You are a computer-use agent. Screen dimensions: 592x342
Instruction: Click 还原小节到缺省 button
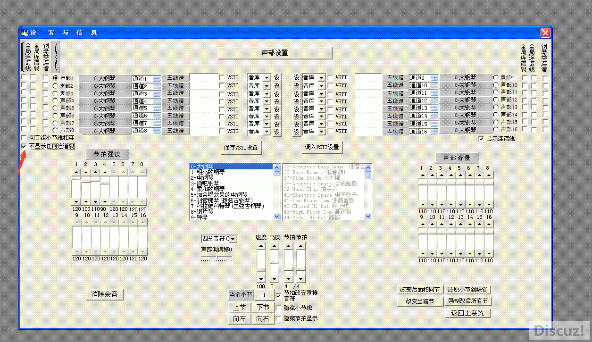tap(467, 290)
